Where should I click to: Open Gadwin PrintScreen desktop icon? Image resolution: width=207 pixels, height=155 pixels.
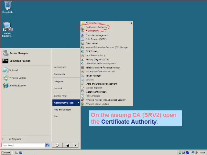(8, 27)
